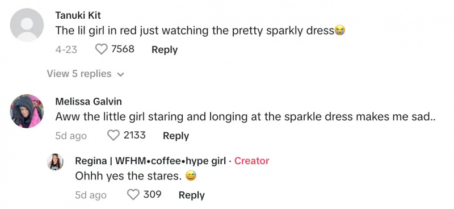
Task: Tap the heart icon on Regina's reply
Action: (133, 194)
